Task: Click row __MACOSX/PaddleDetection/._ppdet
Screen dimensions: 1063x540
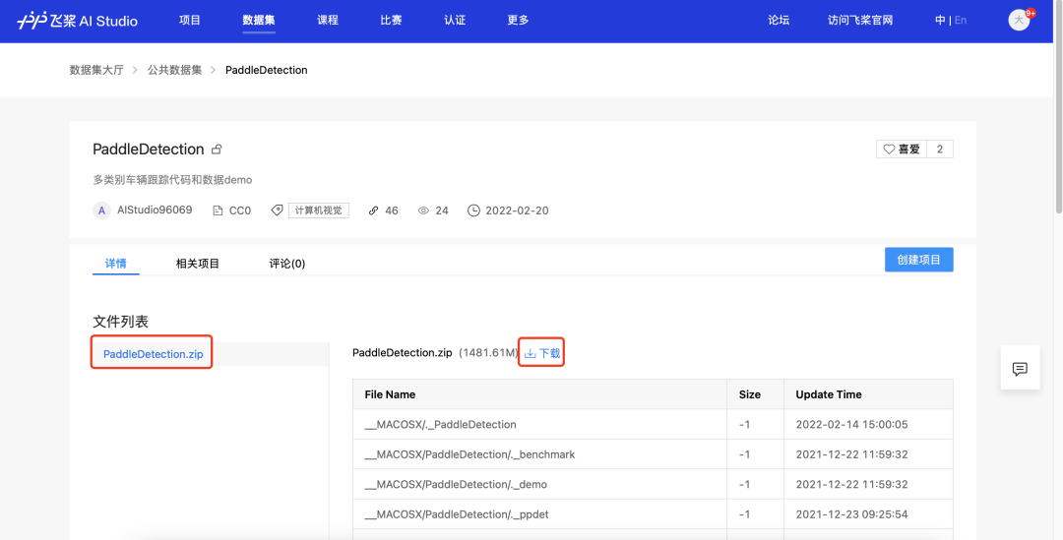Action: pos(653,514)
